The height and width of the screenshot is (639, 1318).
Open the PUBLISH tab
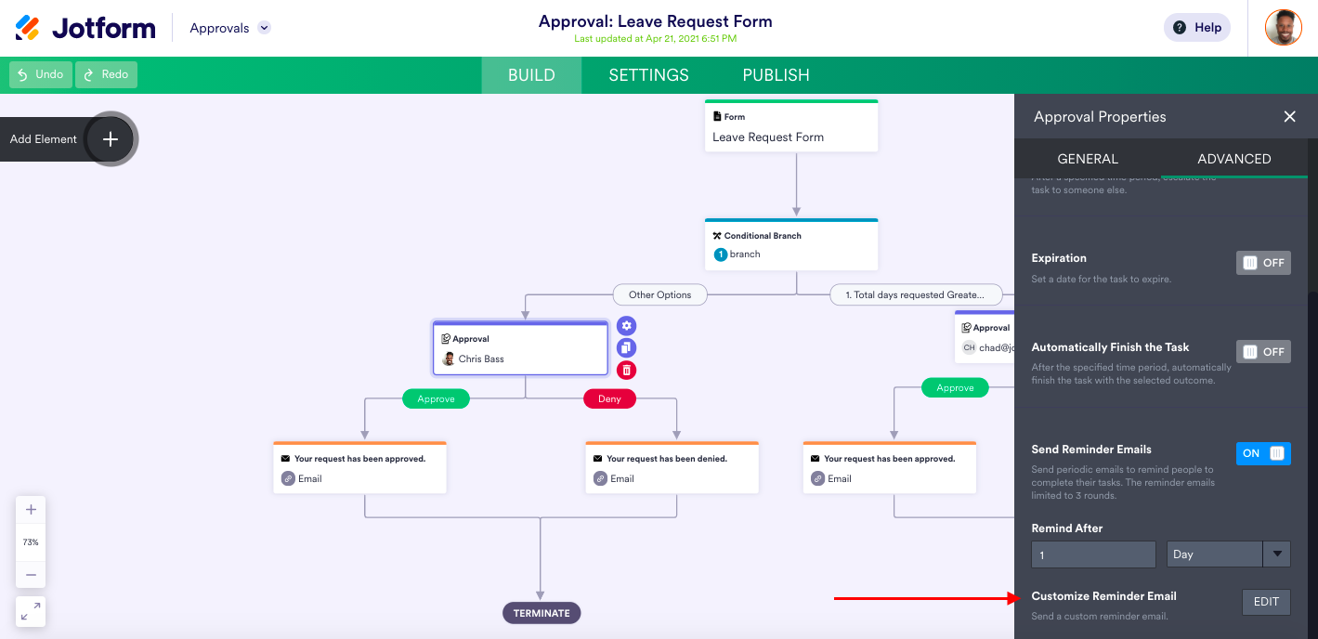click(x=776, y=75)
